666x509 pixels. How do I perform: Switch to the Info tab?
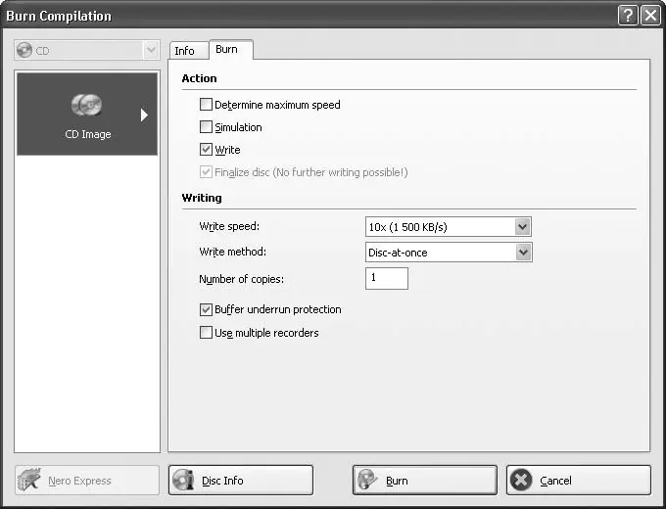[185, 51]
